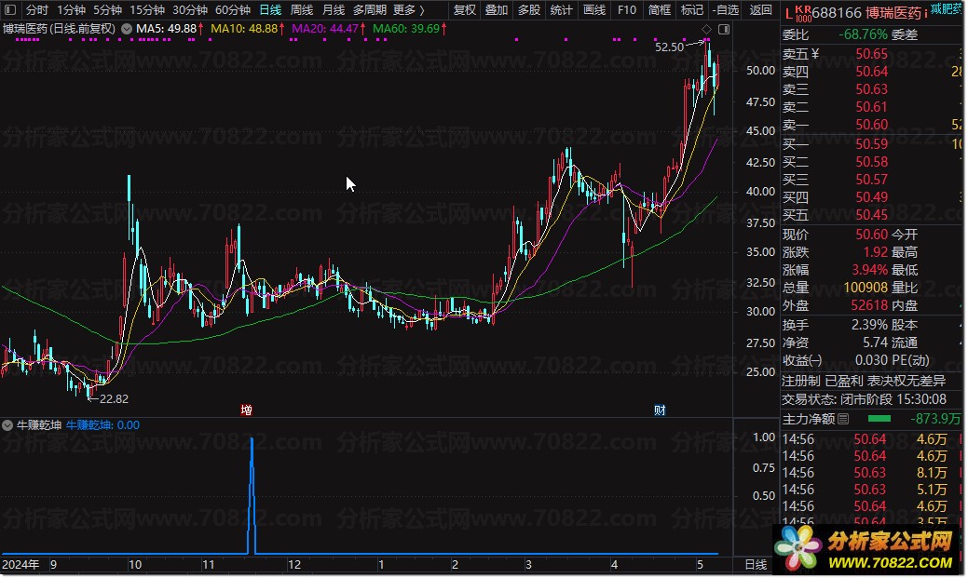Screen dimensions: 968x578
Task: Click the 标记 mark button
Action: pyautogui.click(x=692, y=10)
